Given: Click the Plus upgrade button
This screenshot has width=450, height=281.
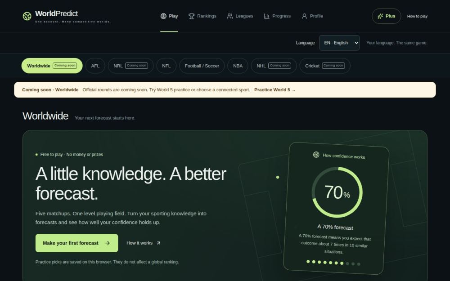Looking at the screenshot, I should [x=386, y=16].
